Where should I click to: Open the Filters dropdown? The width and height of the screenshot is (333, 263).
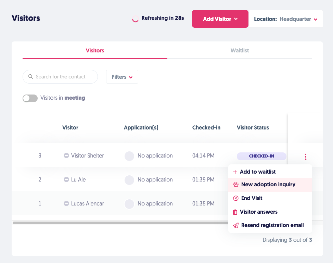coord(122,77)
